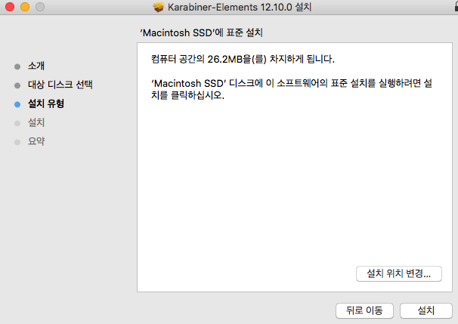458x324 pixels.
Task: Open 설치 위치 변경... to change install location
Action: pos(399,273)
